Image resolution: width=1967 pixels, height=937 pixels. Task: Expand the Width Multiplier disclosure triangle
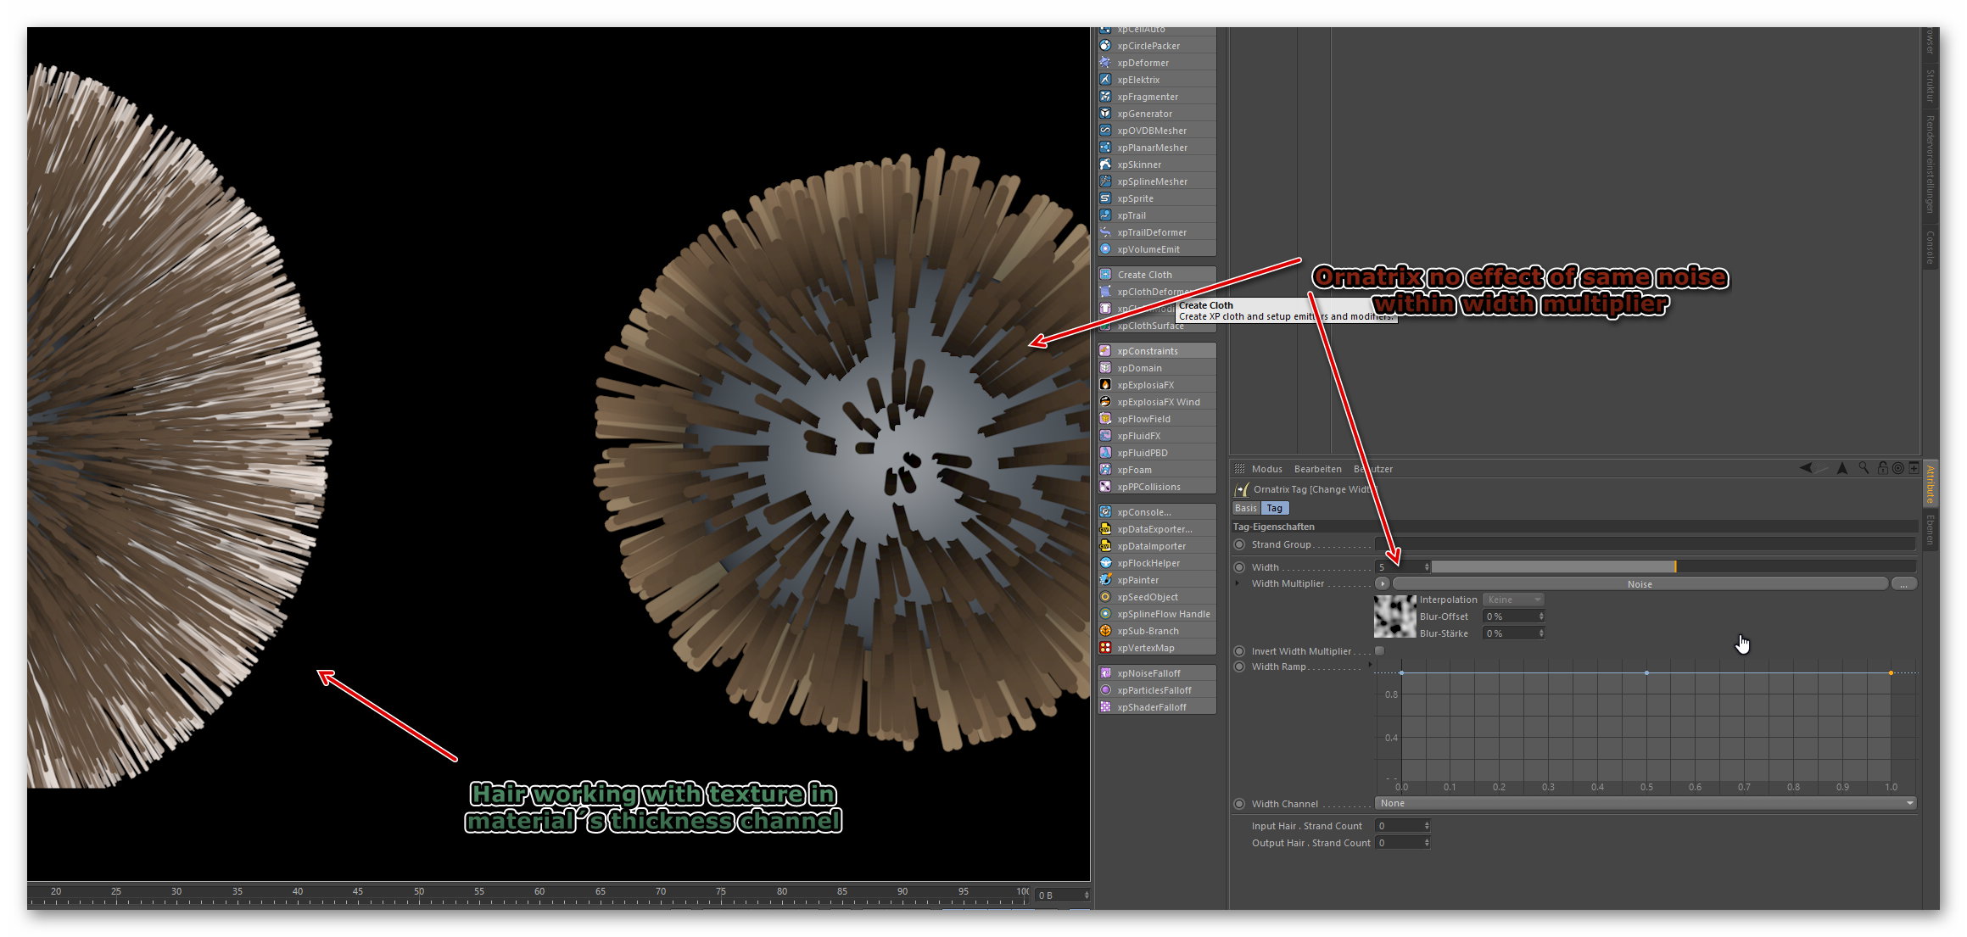pos(1238,583)
